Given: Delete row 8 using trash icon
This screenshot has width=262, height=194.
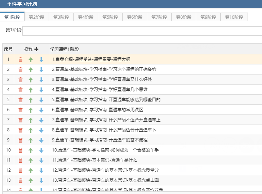Looking at the screenshot, I should [21, 130].
